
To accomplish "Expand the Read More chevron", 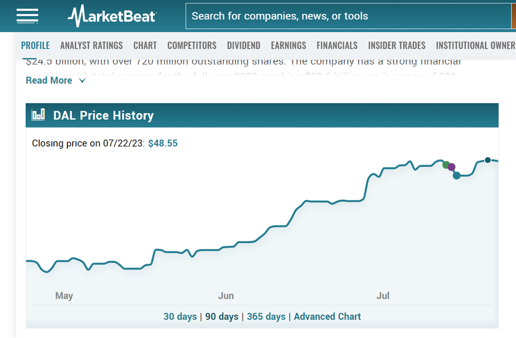I will [x=83, y=81].
